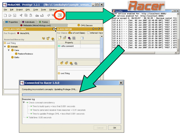Close the Connected to Racer dialog
The width and height of the screenshot is (180, 135).
[121, 83]
